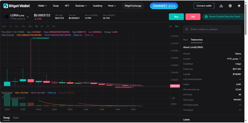Click the current price label 0.0003696

pos(175,86)
